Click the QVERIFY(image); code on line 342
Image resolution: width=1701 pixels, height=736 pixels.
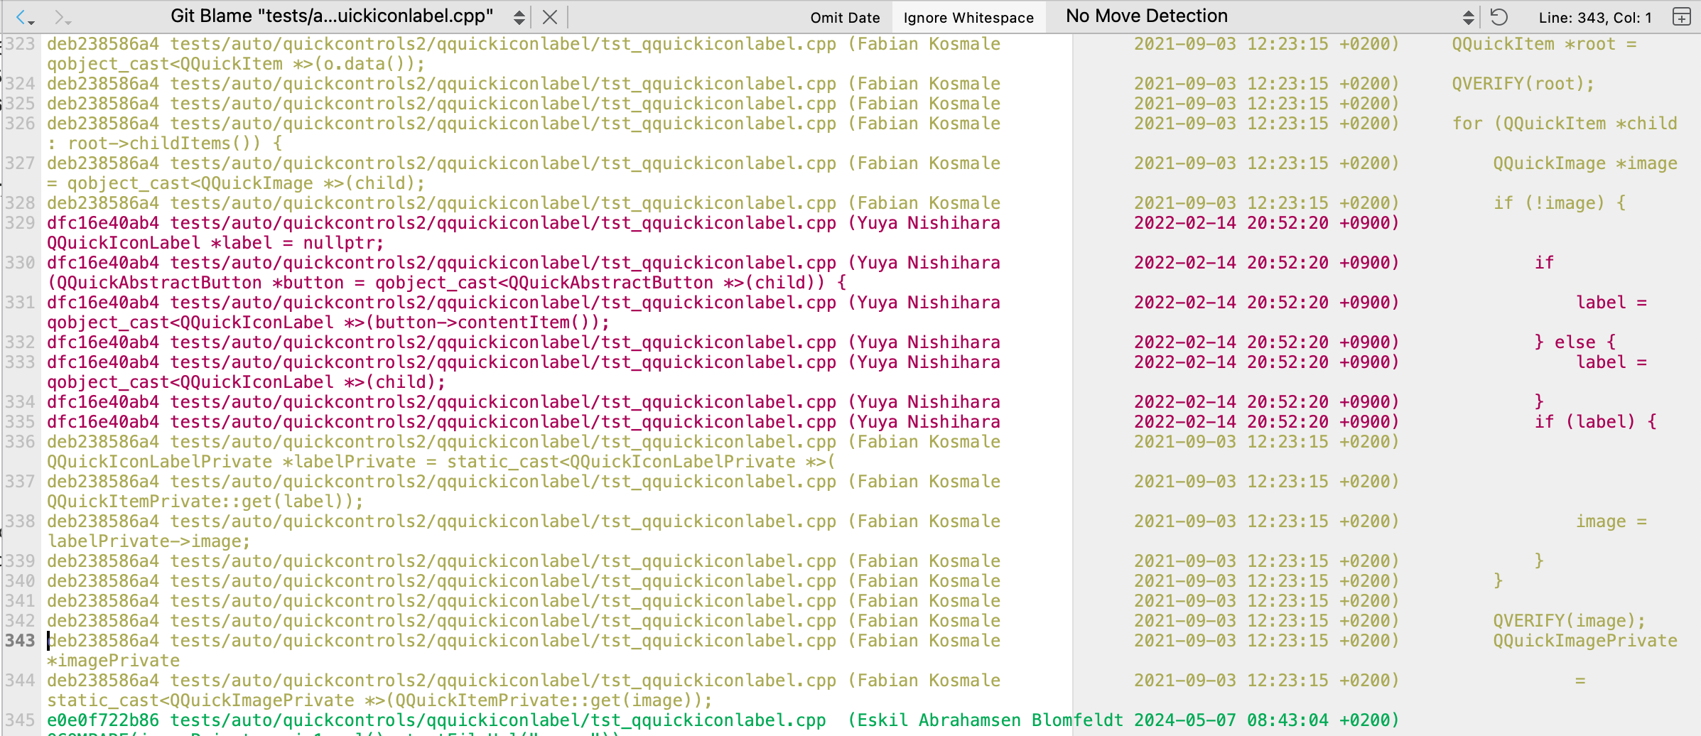pyautogui.click(x=1569, y=621)
